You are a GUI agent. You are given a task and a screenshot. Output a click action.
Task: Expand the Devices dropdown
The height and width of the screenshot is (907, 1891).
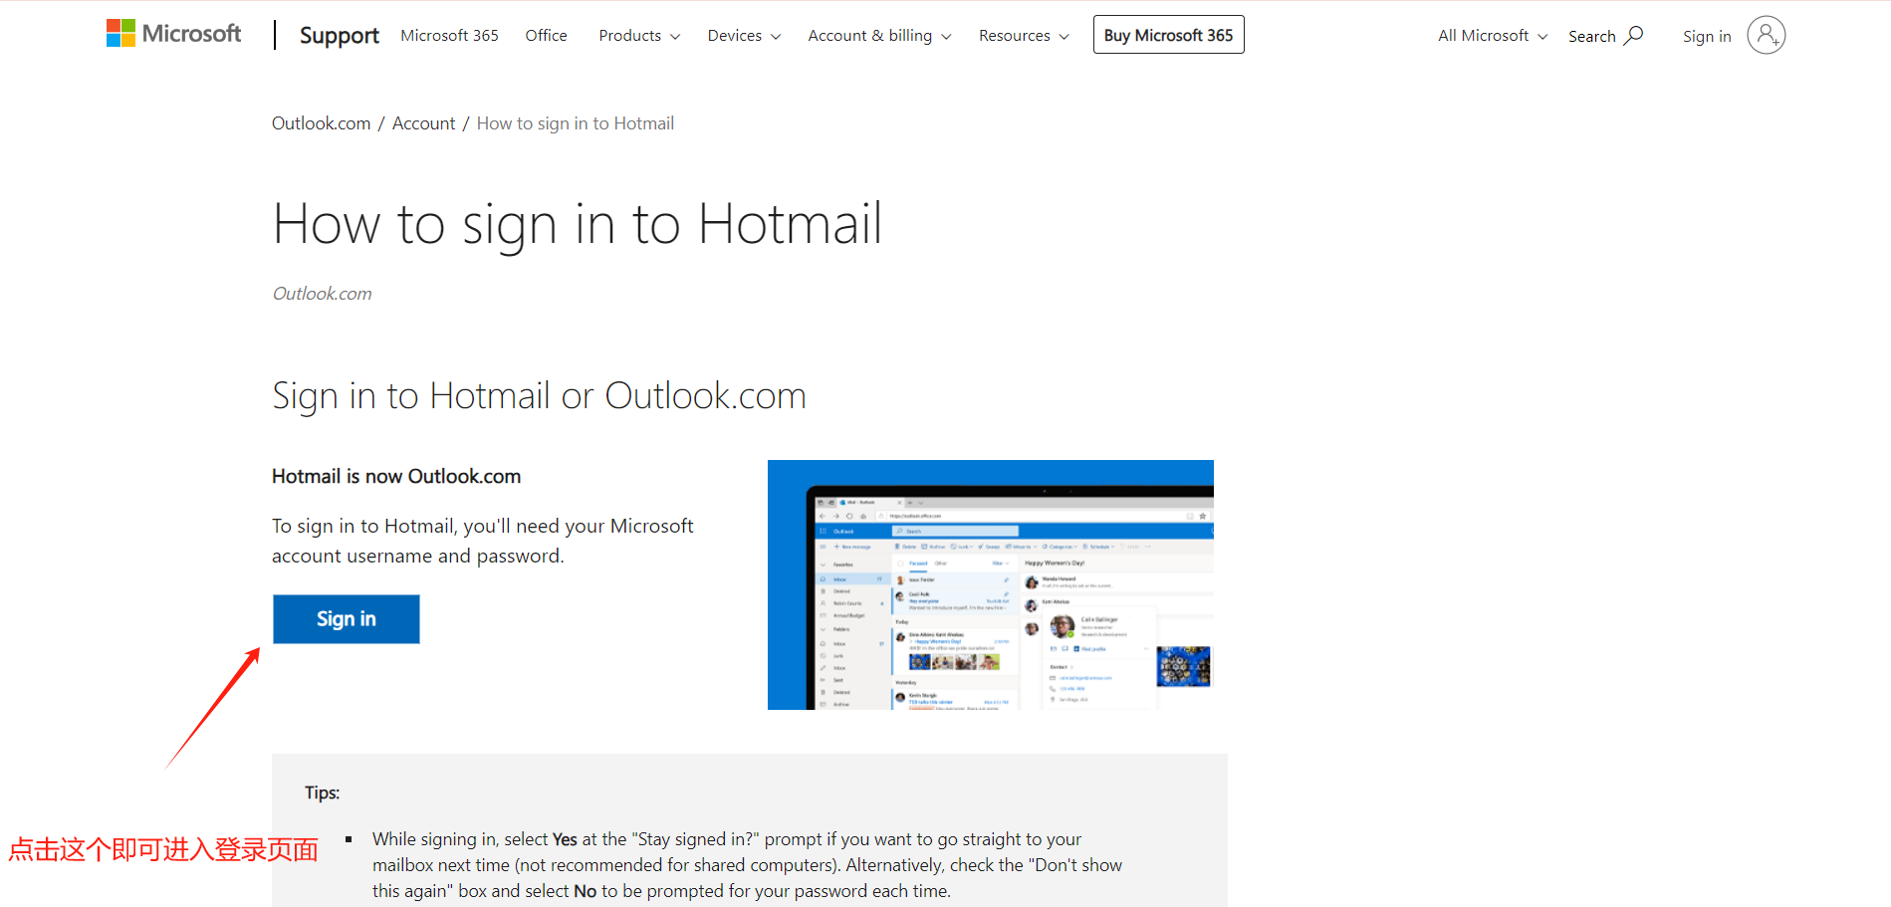(744, 36)
